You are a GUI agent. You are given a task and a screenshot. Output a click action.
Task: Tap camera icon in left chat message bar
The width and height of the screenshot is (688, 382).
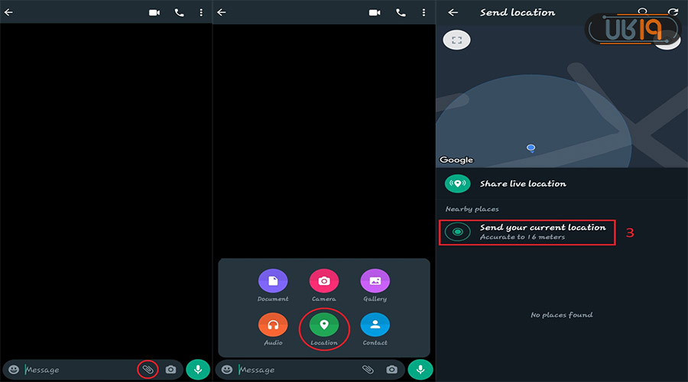[x=170, y=370]
